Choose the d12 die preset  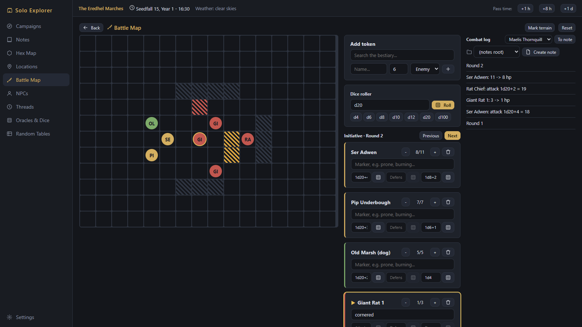(411, 117)
